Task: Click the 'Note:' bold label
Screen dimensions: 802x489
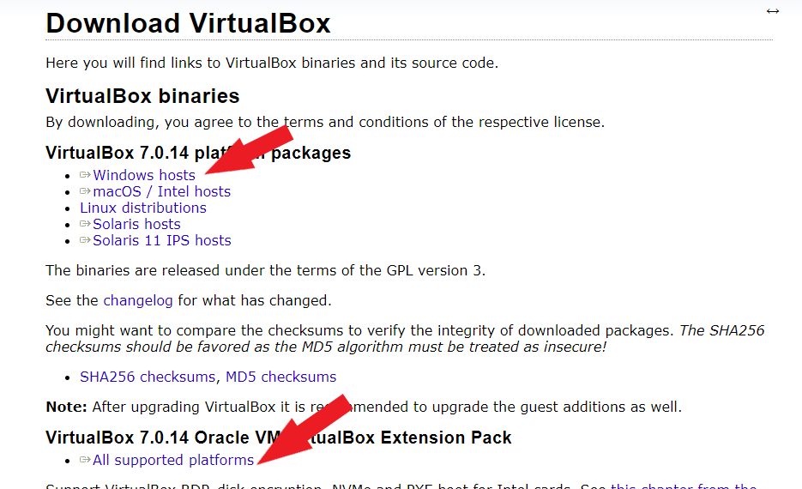Action: 67,407
